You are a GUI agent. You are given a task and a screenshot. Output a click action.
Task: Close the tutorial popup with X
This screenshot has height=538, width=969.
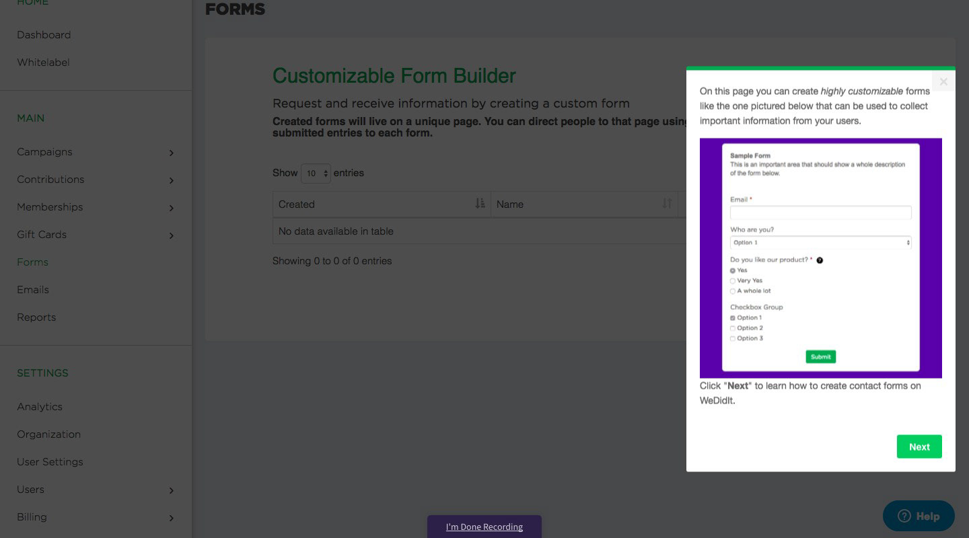pos(943,81)
